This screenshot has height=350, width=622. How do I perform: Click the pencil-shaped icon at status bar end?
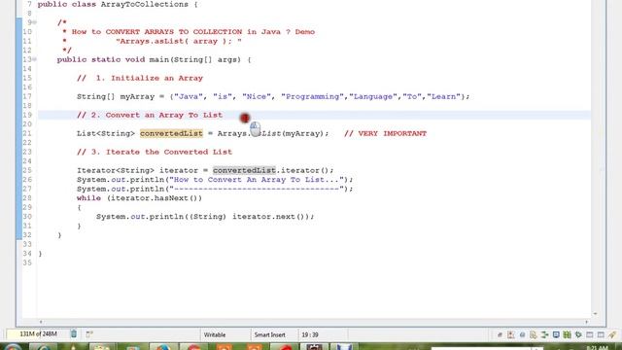pyautogui.click(x=612, y=334)
